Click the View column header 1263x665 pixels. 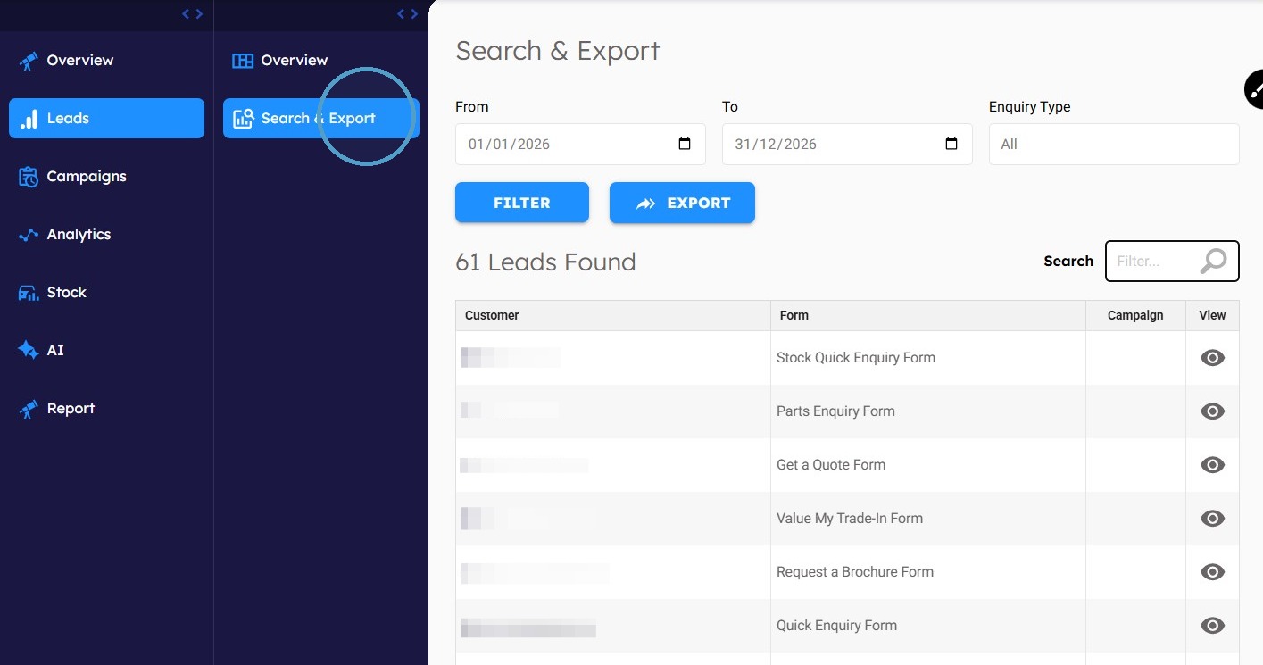pos(1212,315)
